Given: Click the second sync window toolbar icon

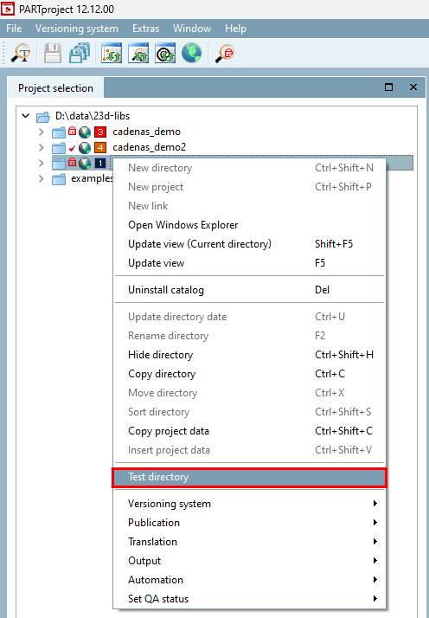Looking at the screenshot, I should (138, 53).
